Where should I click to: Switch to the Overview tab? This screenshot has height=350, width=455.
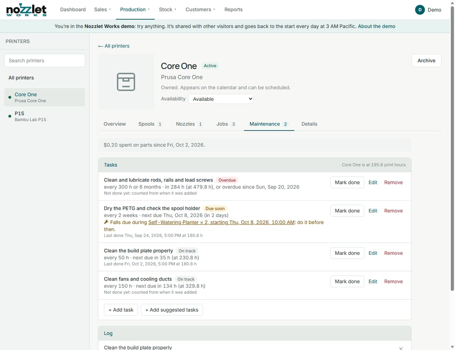(115, 124)
